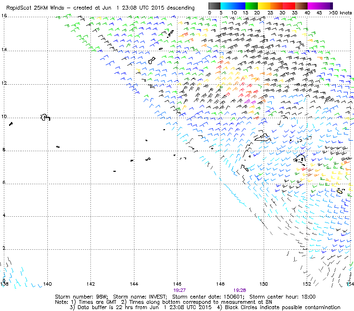The image size is (354, 311).
Task: Click note '2) Times along bottom correspond to measurement at 8N'
Action: pyautogui.click(x=197, y=302)
